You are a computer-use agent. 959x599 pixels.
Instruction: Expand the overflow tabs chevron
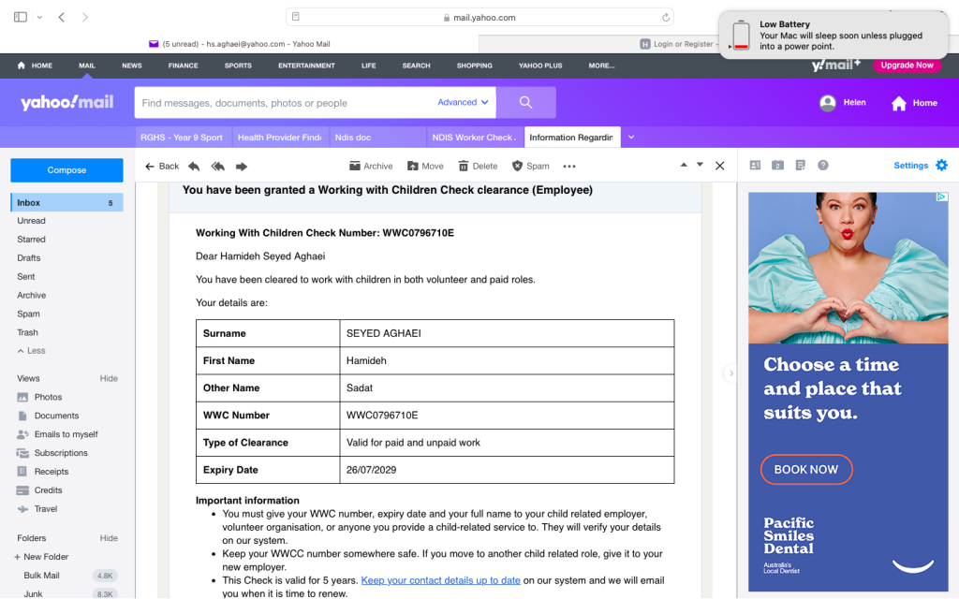coord(631,138)
